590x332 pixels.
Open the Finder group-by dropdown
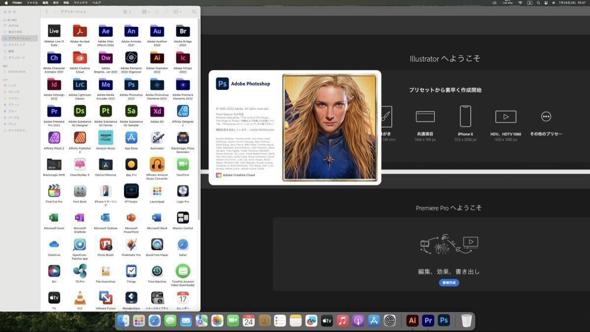[146, 11]
